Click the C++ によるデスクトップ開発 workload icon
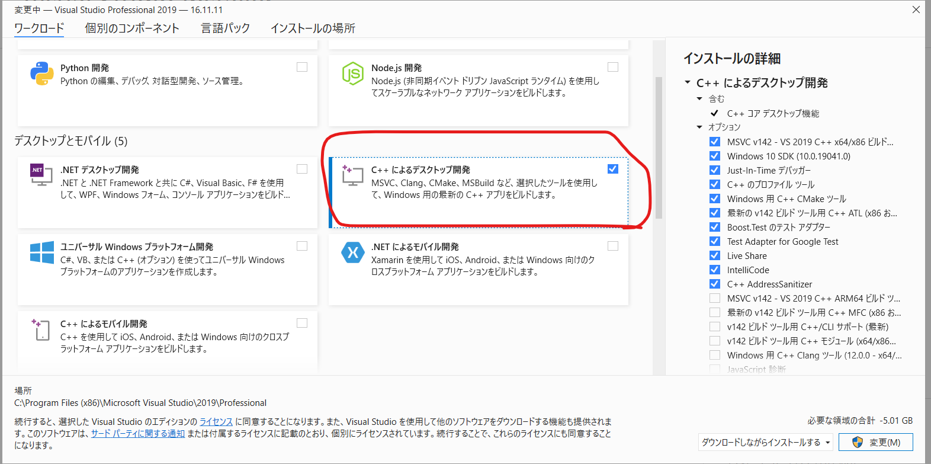The width and height of the screenshot is (931, 464). (x=352, y=175)
